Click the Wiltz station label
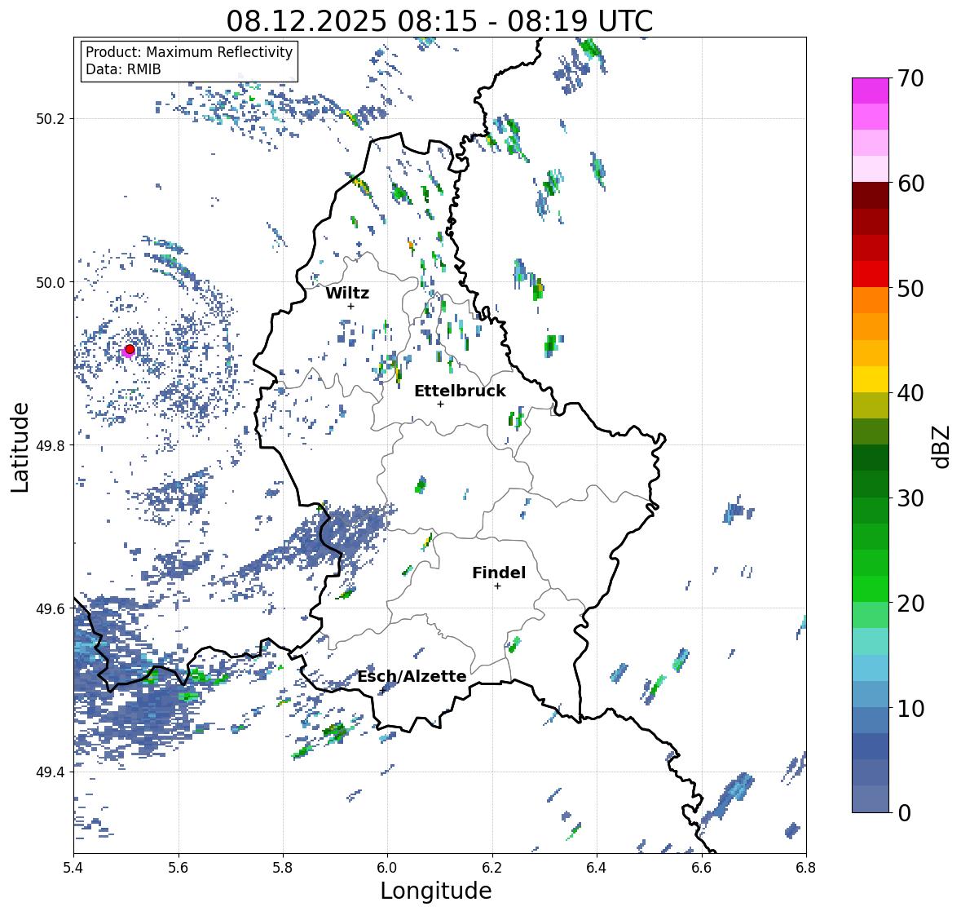This screenshot has height=911, width=961. coord(347,293)
